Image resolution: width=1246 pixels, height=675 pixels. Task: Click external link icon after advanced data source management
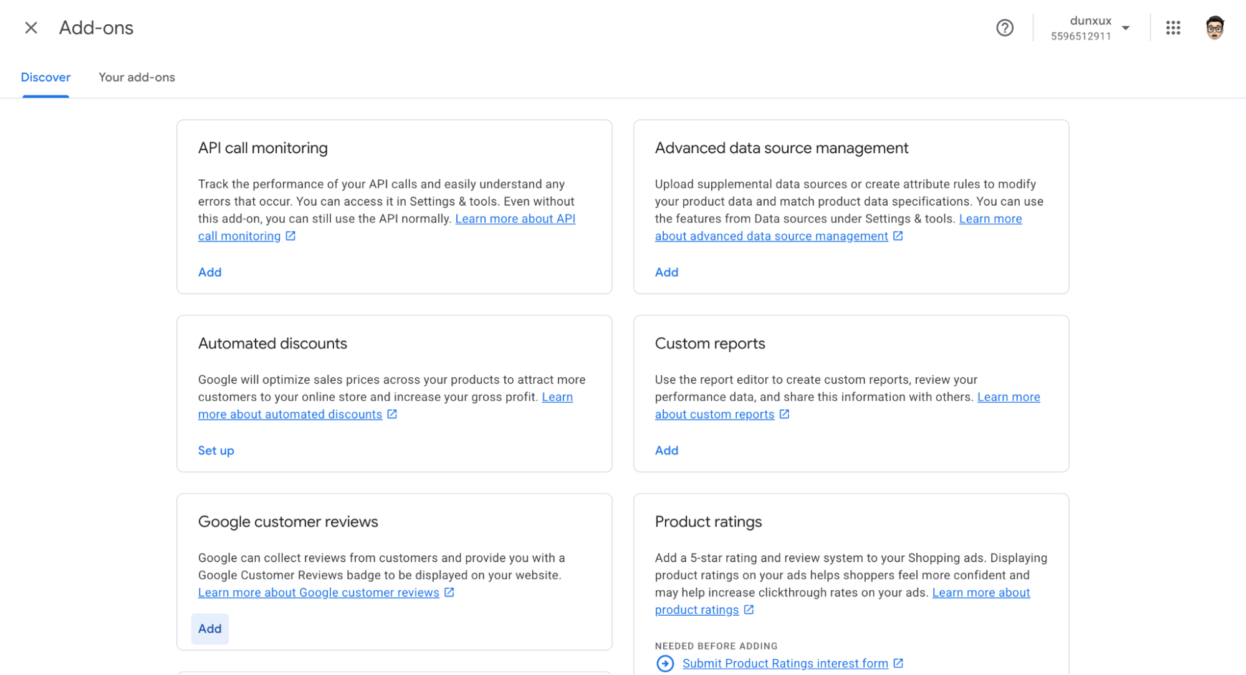point(898,236)
